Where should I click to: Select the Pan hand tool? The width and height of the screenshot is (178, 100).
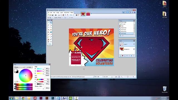coord(51,30)
